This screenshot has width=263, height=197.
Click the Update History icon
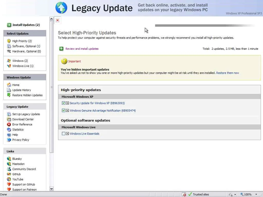point(9,90)
